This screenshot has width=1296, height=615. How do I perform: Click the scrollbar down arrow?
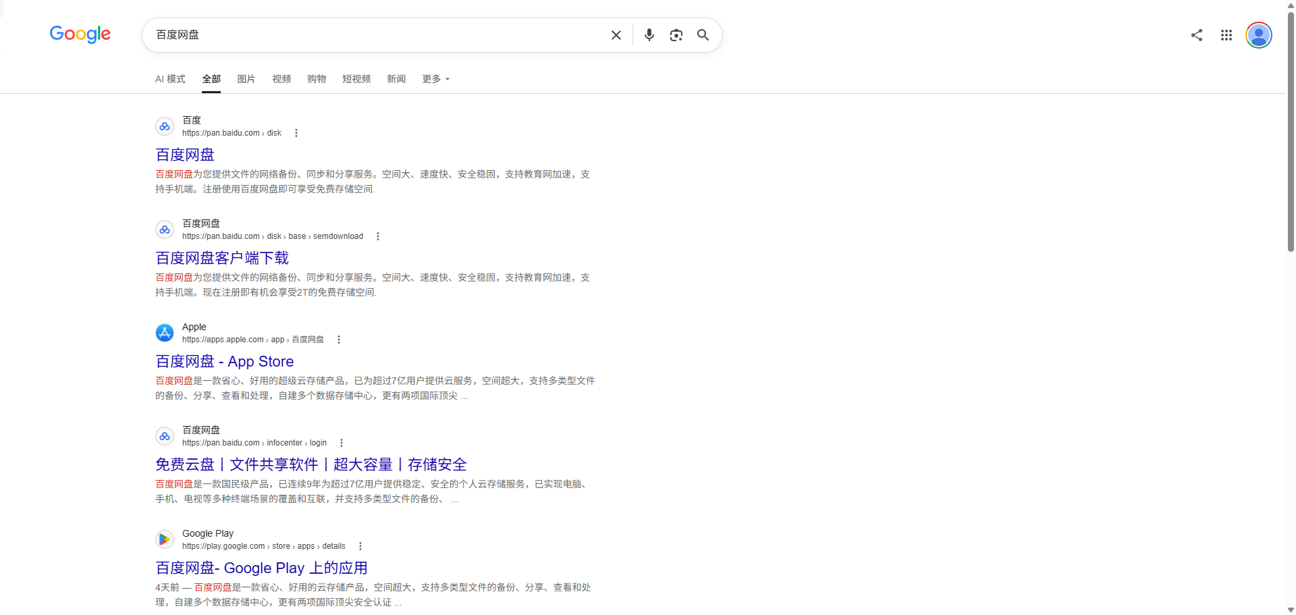tap(1291, 610)
